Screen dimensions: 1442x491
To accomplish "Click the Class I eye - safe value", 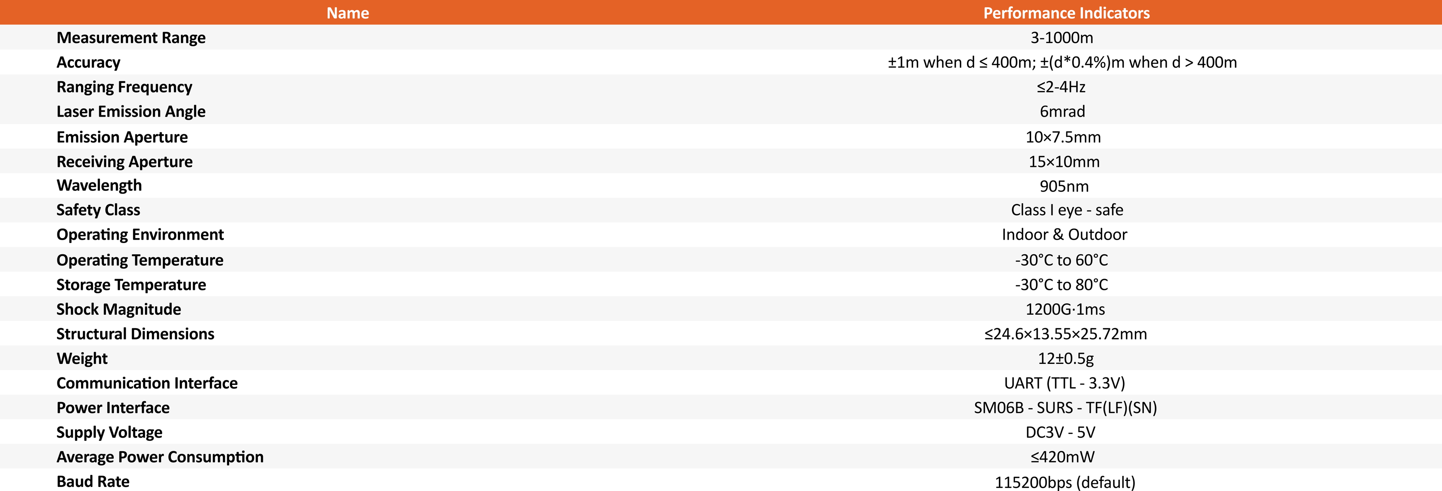I will coord(1066,210).
